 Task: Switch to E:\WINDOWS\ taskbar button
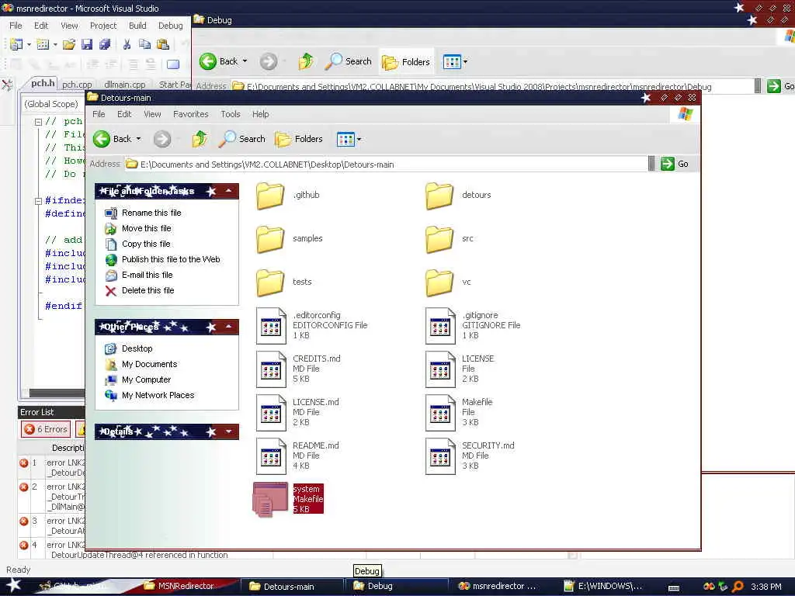(603, 586)
